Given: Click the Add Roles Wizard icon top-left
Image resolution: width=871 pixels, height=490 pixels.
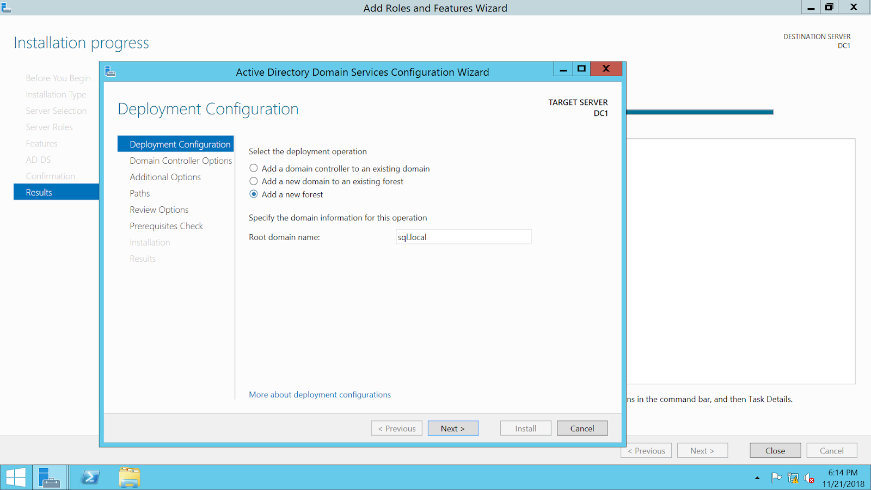Looking at the screenshot, I should tap(7, 8).
